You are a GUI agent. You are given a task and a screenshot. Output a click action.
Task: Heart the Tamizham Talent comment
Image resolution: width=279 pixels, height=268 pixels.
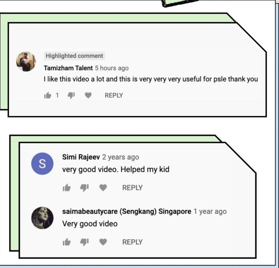pyautogui.click(x=88, y=95)
